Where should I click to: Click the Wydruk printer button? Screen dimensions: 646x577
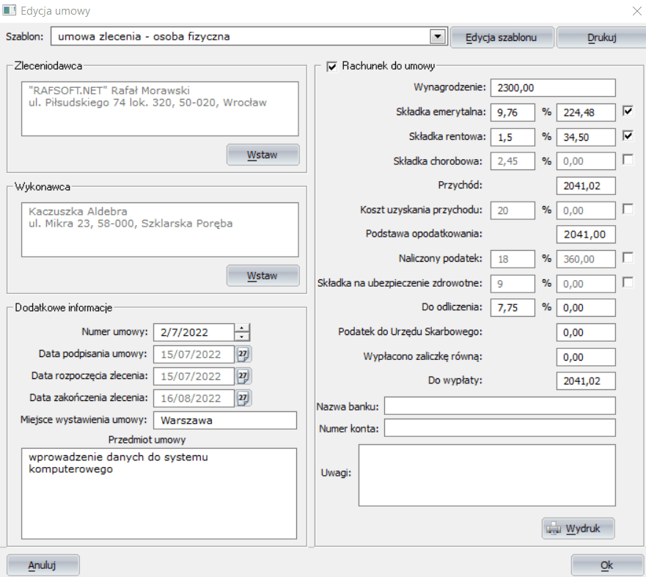click(578, 529)
